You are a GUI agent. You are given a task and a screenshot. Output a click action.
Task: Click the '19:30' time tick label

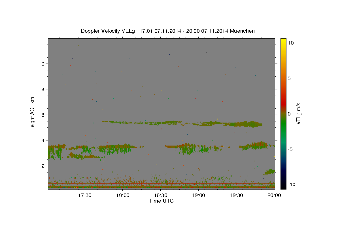point(237,195)
